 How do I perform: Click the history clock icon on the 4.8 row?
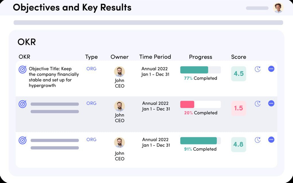pos(257,140)
